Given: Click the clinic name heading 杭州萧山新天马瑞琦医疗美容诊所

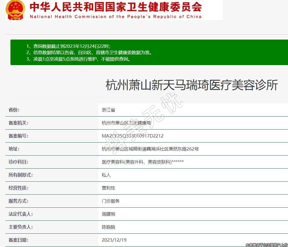Looking at the screenshot, I should click(191, 85).
